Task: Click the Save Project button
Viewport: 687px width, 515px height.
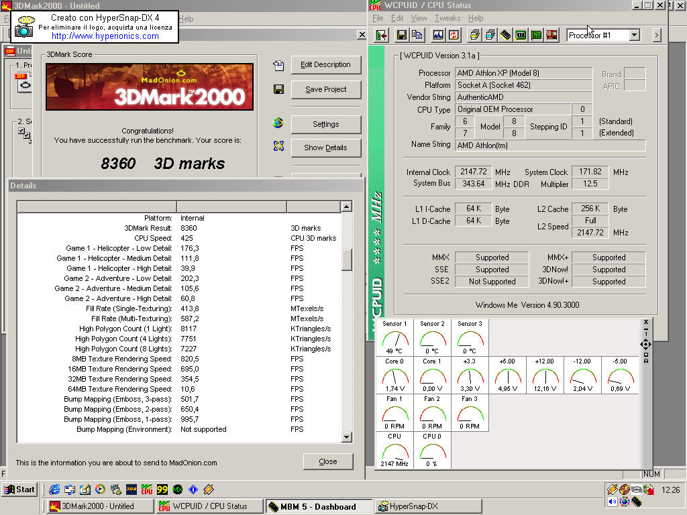Action: tap(326, 89)
